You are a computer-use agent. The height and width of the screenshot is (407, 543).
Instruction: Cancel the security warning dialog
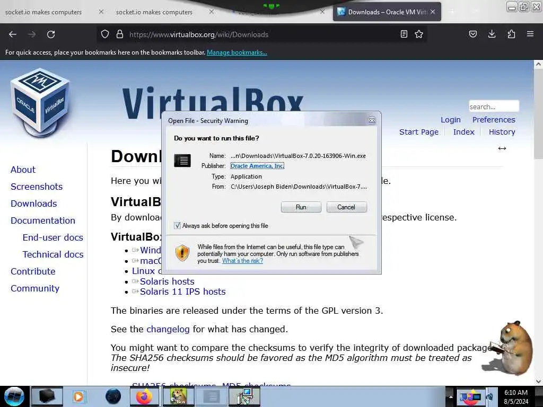346,207
